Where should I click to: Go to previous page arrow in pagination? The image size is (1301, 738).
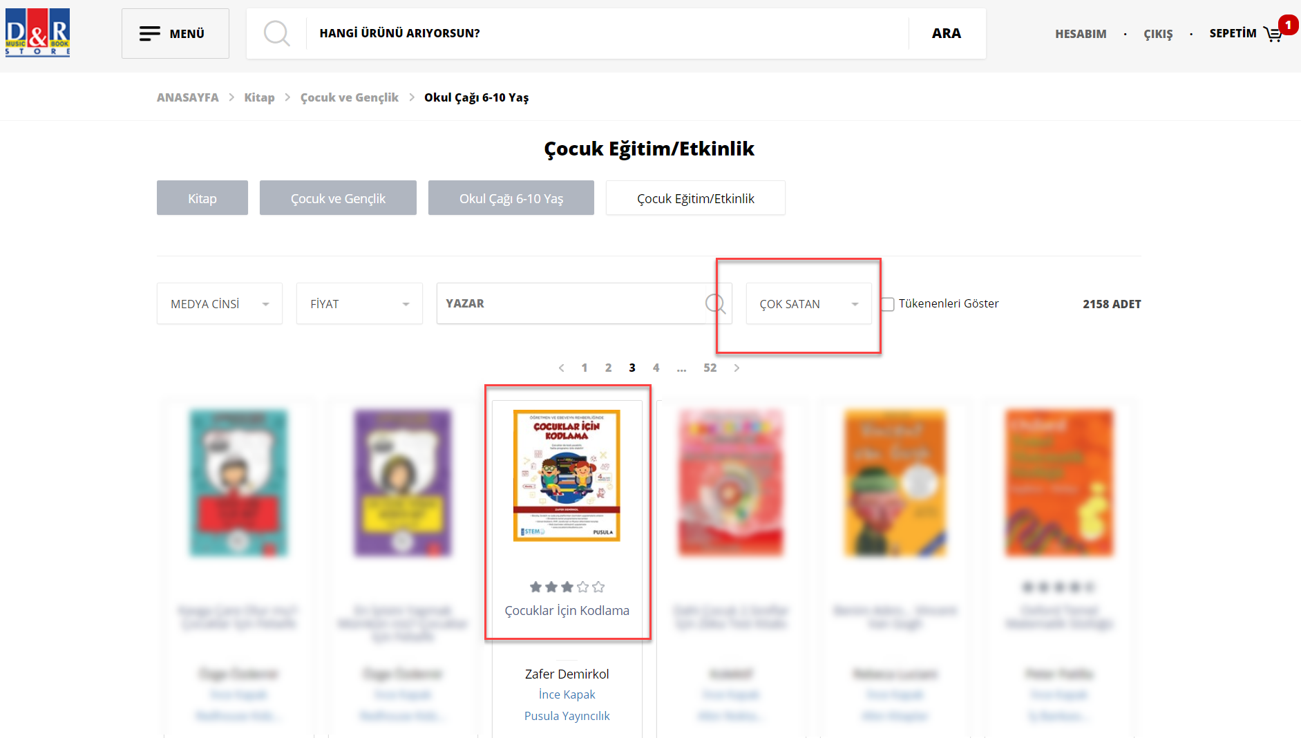pyautogui.click(x=562, y=368)
